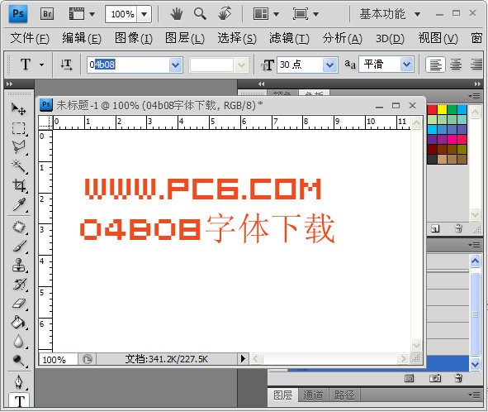The width and height of the screenshot is (488, 412).
Task: Open the 分析(A) menu
Action: click(343, 38)
